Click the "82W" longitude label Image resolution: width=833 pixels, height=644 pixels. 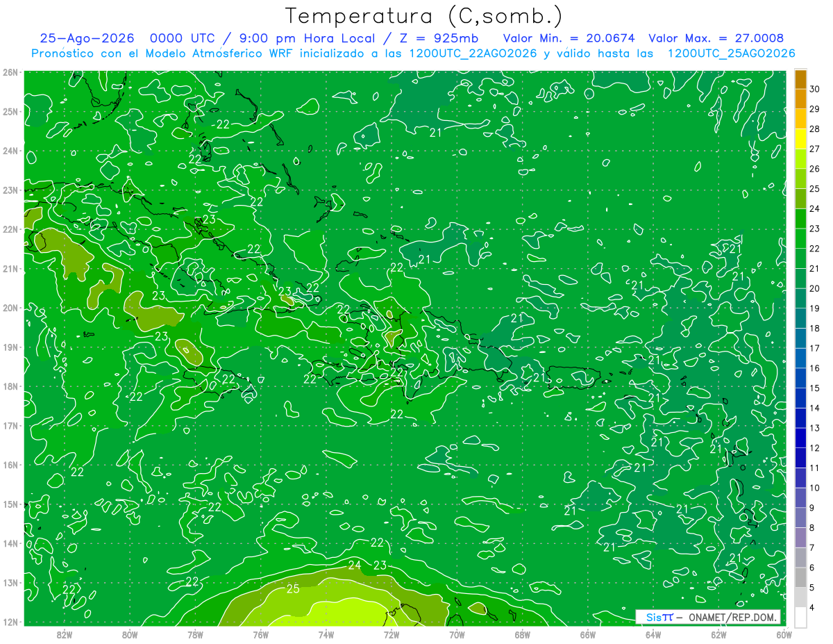pos(65,634)
